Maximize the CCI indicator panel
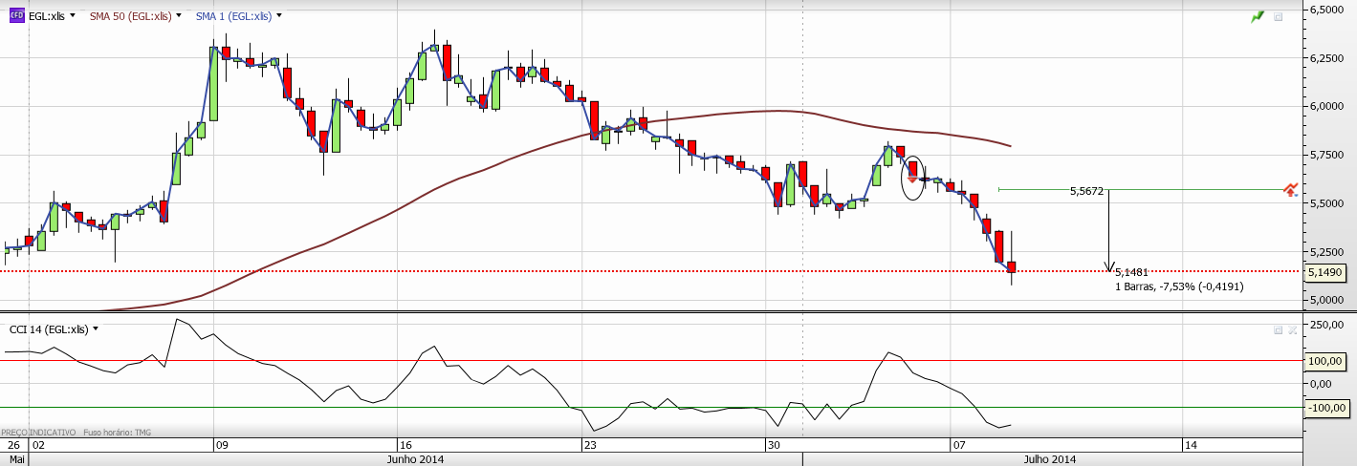The height and width of the screenshot is (466, 1357). click(x=1278, y=329)
